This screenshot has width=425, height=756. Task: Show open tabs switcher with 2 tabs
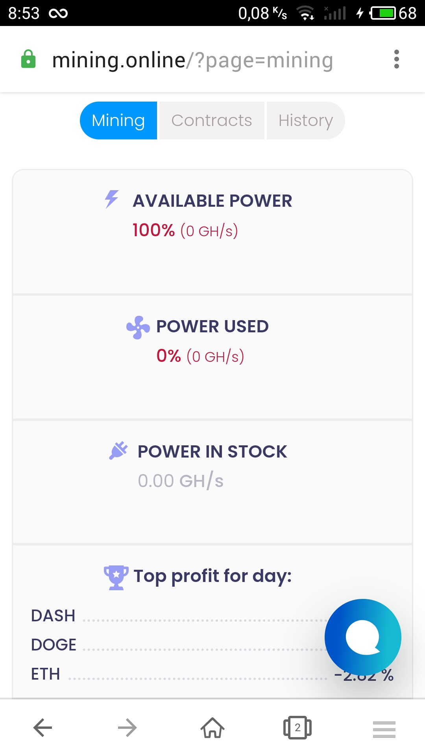[297, 728]
